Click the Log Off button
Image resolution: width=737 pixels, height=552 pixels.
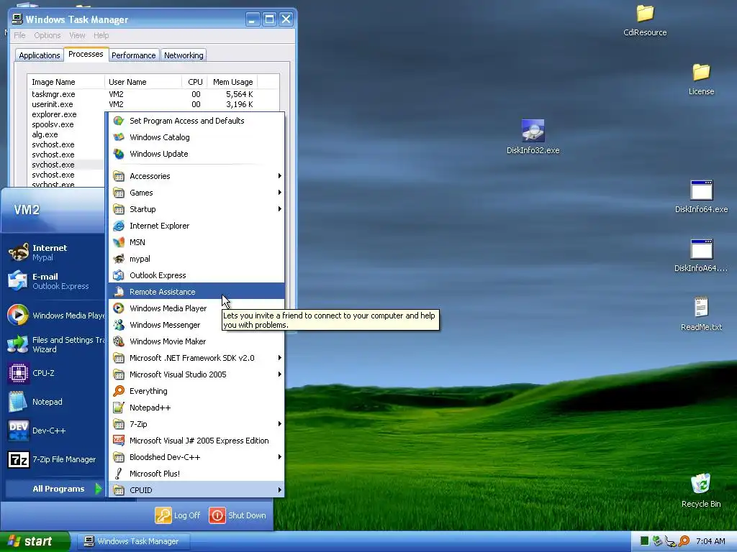[x=178, y=515]
